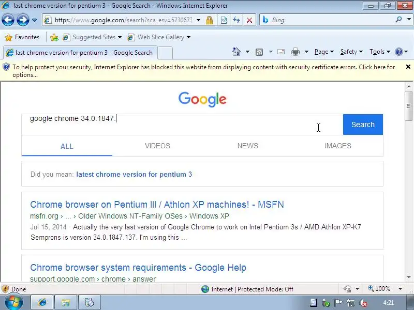Open the Safety menu
This screenshot has height=310, width=414.
[351, 52]
